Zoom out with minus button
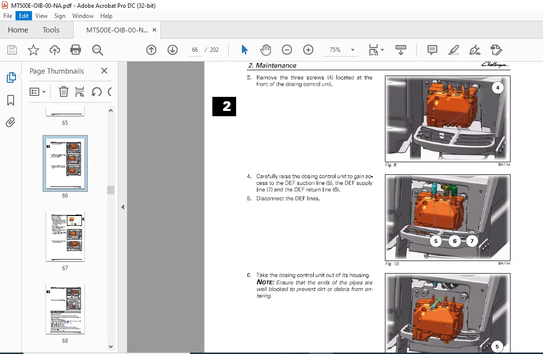 coord(287,50)
